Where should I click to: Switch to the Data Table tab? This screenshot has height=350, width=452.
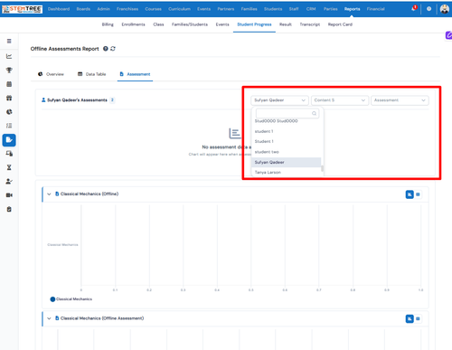91,74
